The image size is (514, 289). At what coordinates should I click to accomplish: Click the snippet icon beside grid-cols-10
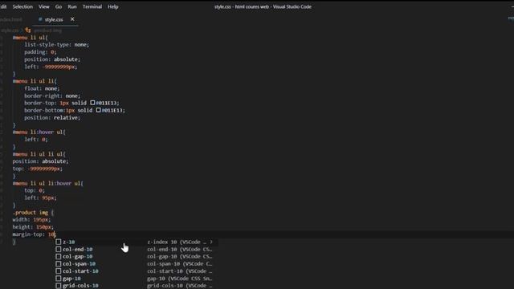[59, 286]
